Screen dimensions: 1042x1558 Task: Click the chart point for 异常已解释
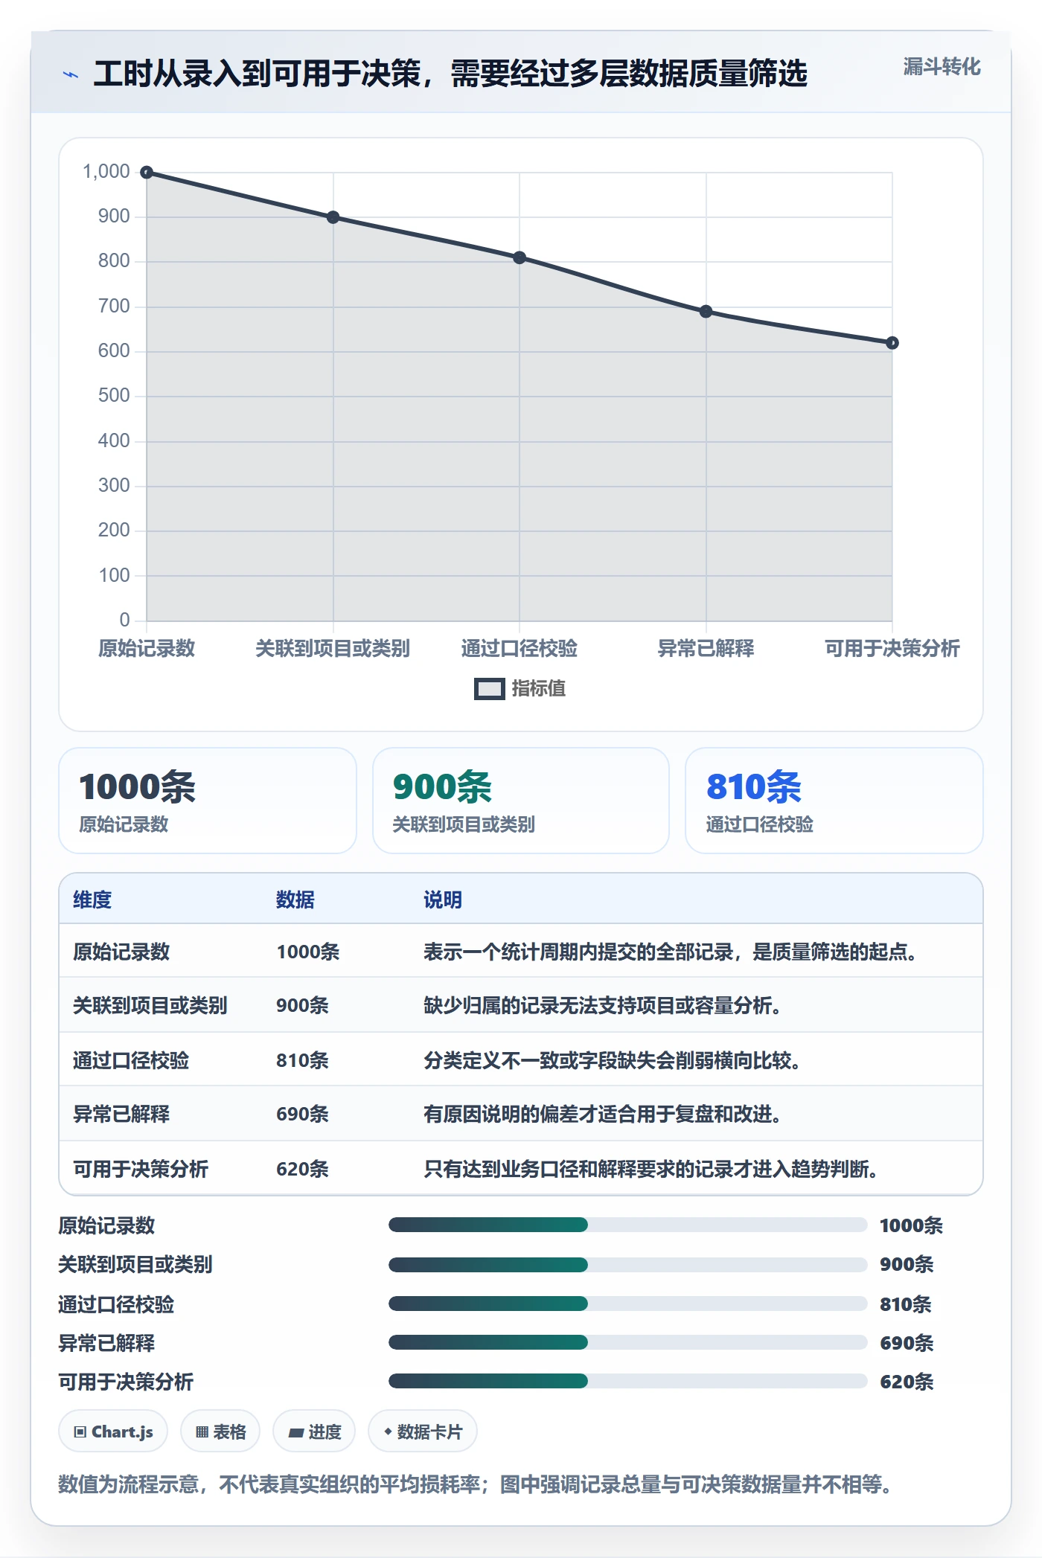pos(706,312)
